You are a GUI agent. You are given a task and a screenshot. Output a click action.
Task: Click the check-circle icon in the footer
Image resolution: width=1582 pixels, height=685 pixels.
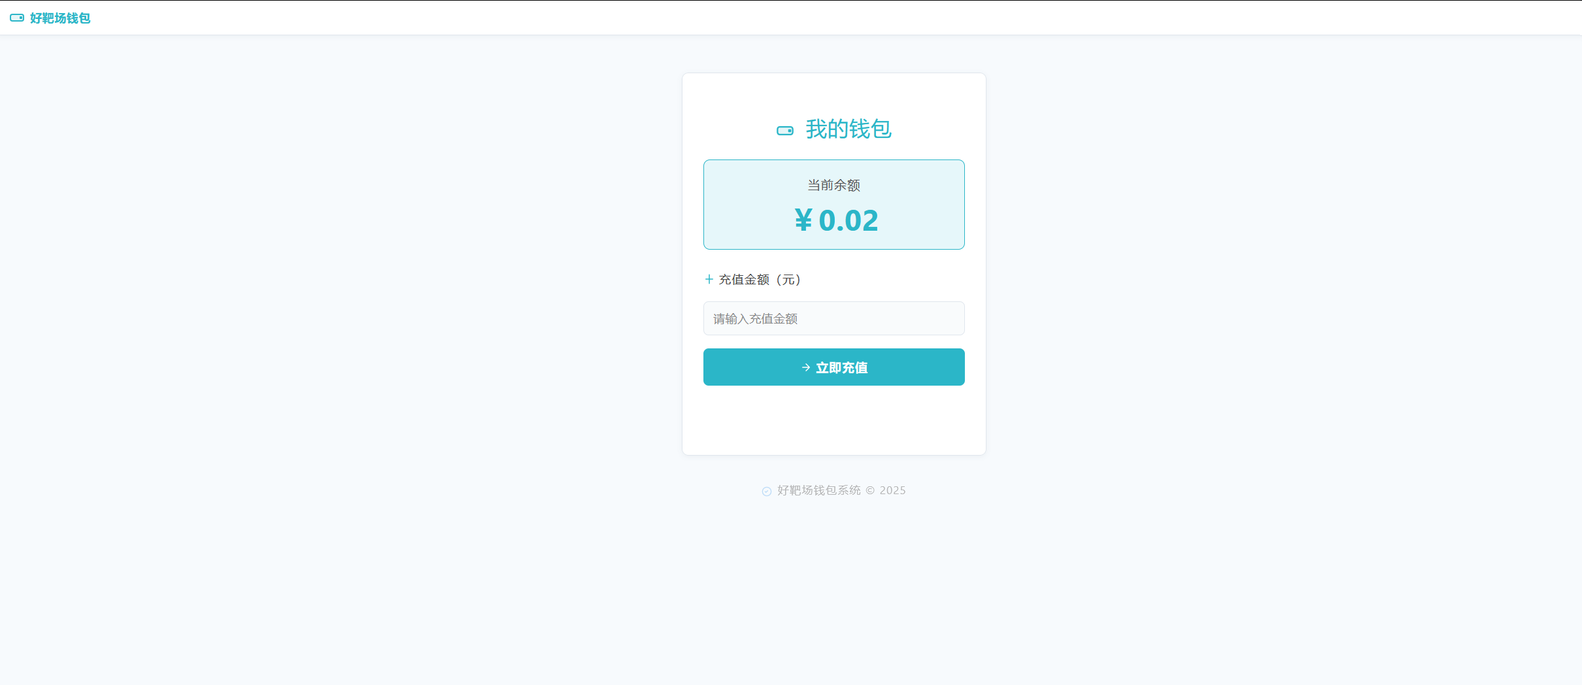(766, 491)
